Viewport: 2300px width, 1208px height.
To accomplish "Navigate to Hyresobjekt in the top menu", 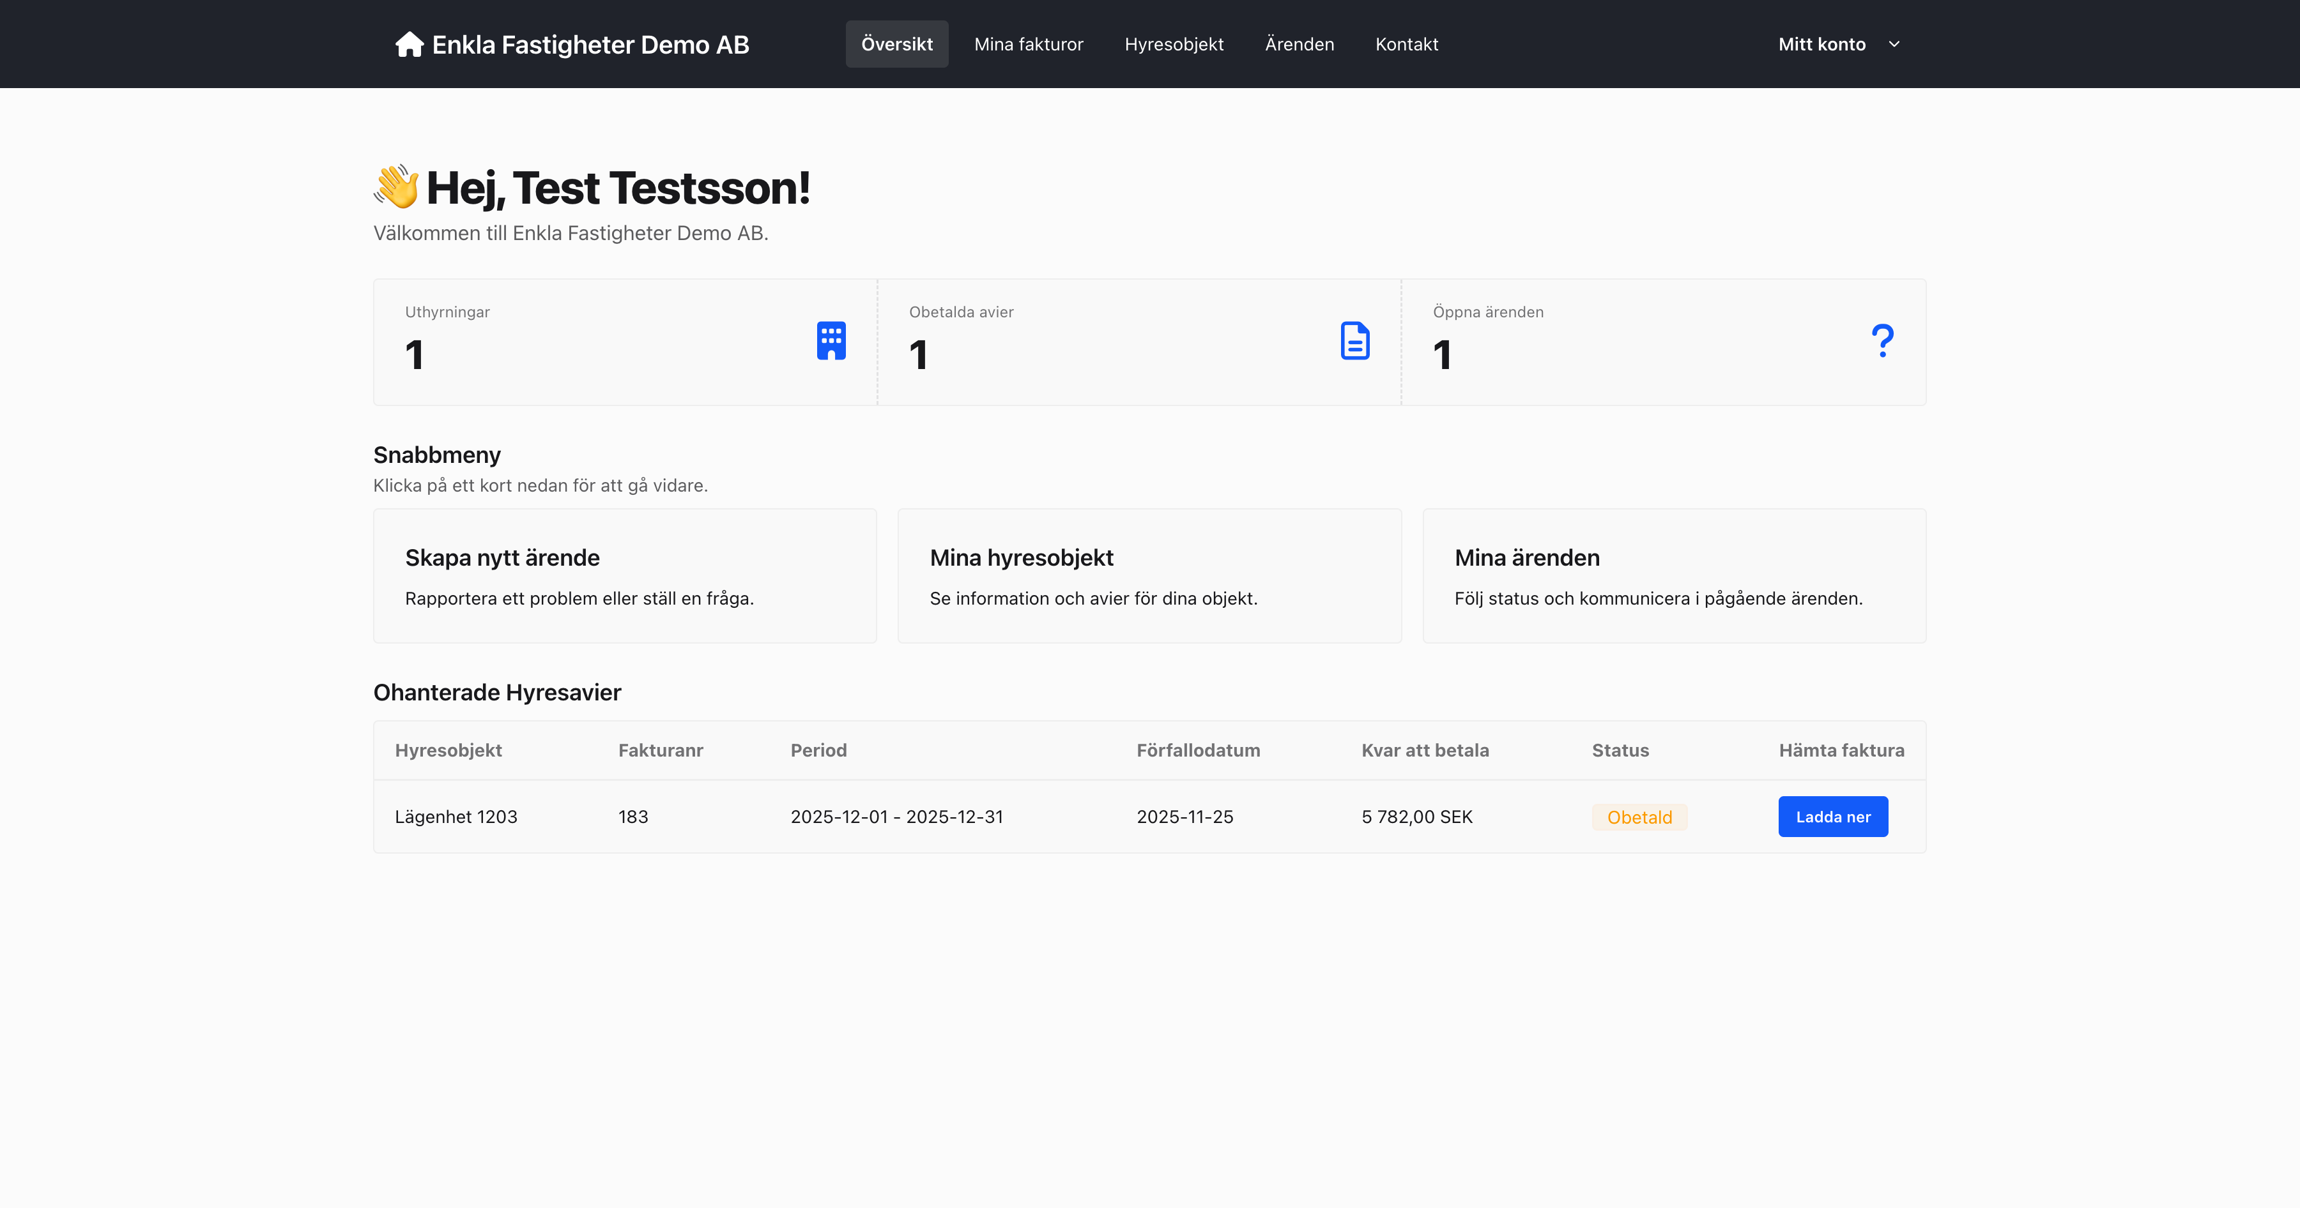I will [x=1173, y=45].
